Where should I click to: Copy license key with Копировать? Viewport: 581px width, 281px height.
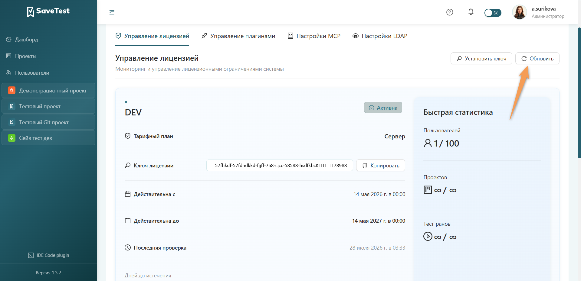pos(381,165)
